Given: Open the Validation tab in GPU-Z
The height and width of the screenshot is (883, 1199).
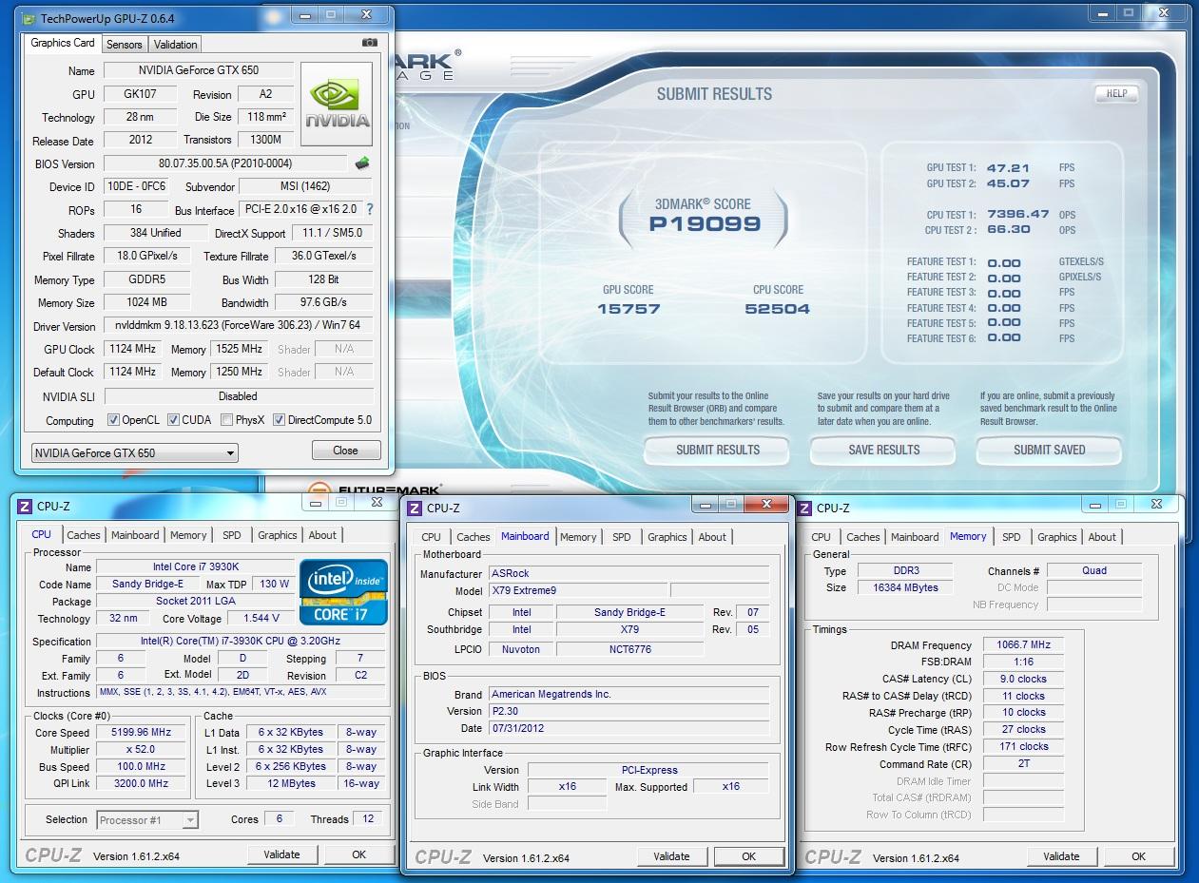Looking at the screenshot, I should (x=176, y=45).
